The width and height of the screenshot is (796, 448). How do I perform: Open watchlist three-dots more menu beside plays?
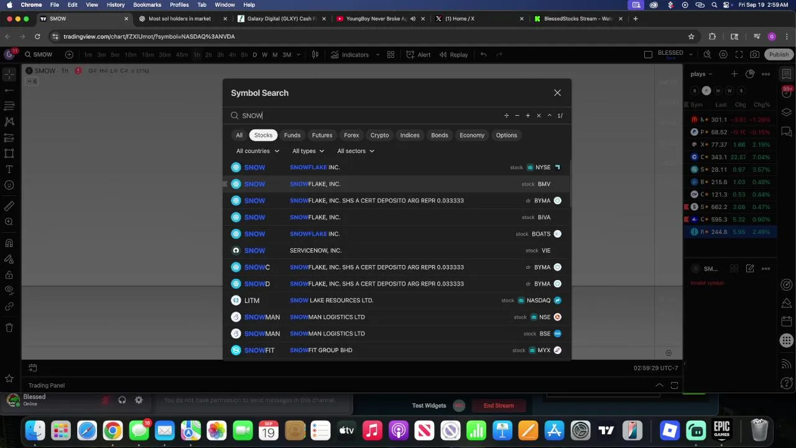(x=766, y=74)
